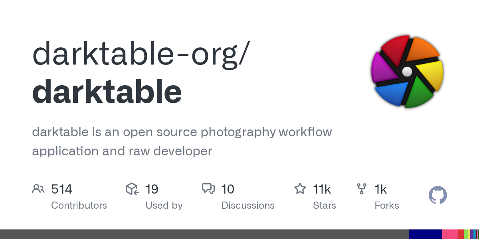Click the darktable aperture logo
479x239 pixels.
407,72
